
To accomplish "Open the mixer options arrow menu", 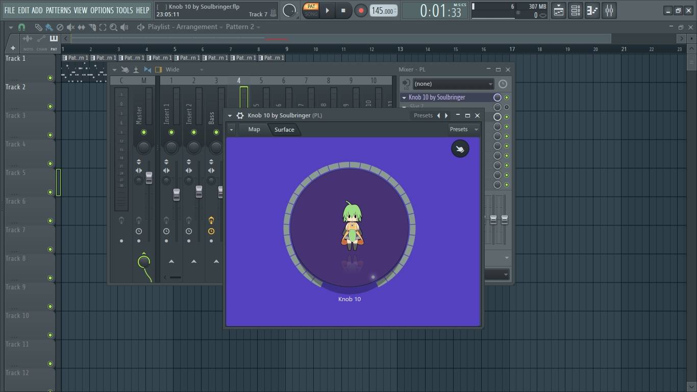I will [x=114, y=69].
